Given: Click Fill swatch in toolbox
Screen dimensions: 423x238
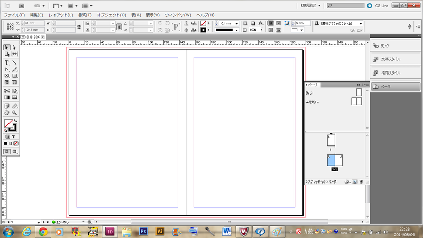Looking at the screenshot, I should click(x=8, y=124).
